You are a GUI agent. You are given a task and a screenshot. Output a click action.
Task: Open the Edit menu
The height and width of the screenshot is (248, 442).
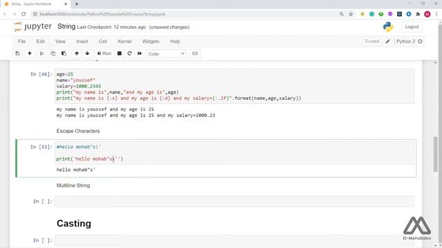(40, 41)
